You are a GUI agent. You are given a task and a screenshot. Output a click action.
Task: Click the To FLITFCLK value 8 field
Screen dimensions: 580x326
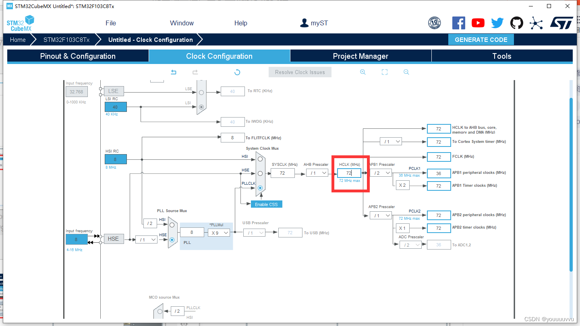[x=232, y=138]
